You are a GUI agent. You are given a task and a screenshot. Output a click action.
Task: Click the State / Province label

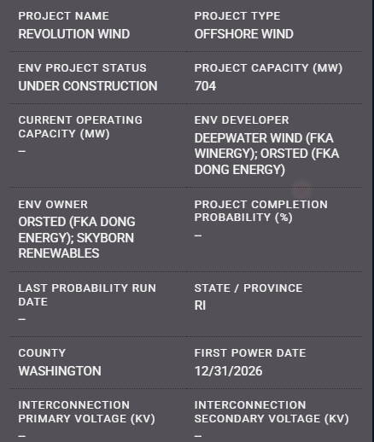tap(248, 288)
